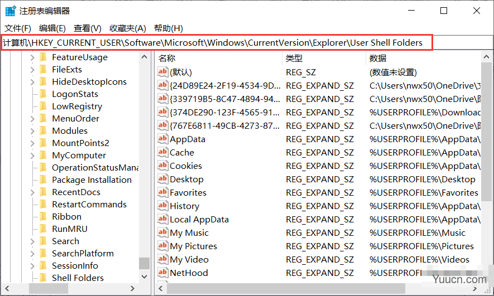
Task: Select the My Video value name
Action: [189, 260]
